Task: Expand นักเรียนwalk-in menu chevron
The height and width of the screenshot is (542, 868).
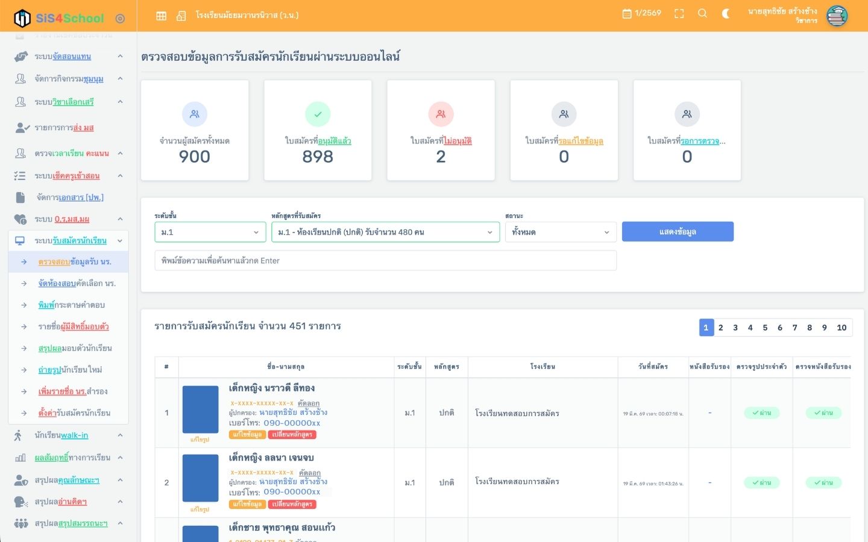Action: coord(120,435)
